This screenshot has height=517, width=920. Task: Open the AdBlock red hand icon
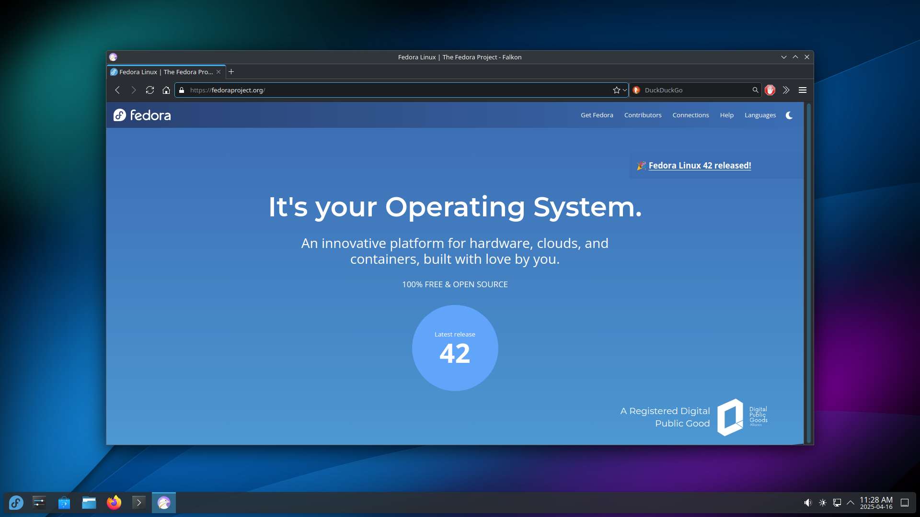[x=770, y=90]
